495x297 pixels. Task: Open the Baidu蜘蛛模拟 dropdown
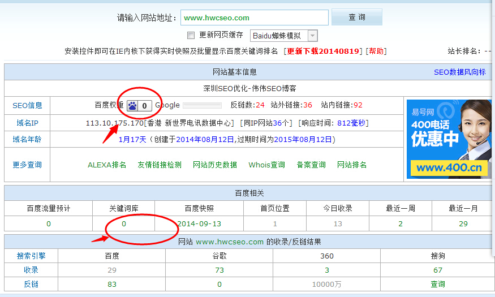pos(312,36)
